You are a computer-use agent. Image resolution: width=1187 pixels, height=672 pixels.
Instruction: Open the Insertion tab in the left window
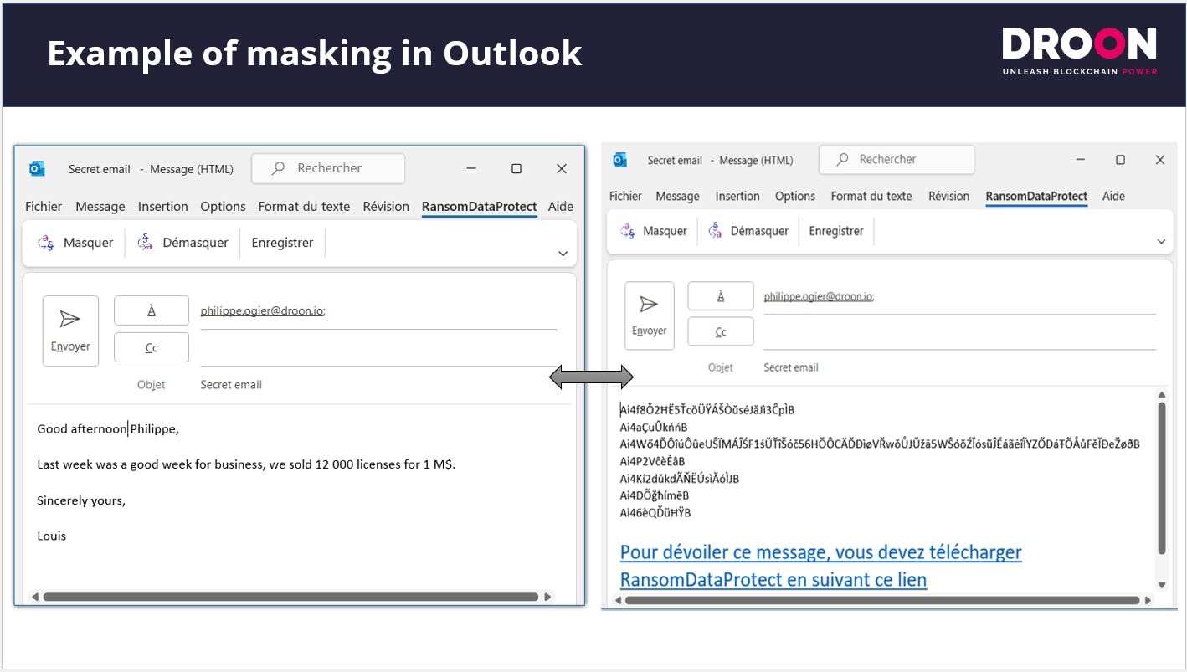pos(163,207)
